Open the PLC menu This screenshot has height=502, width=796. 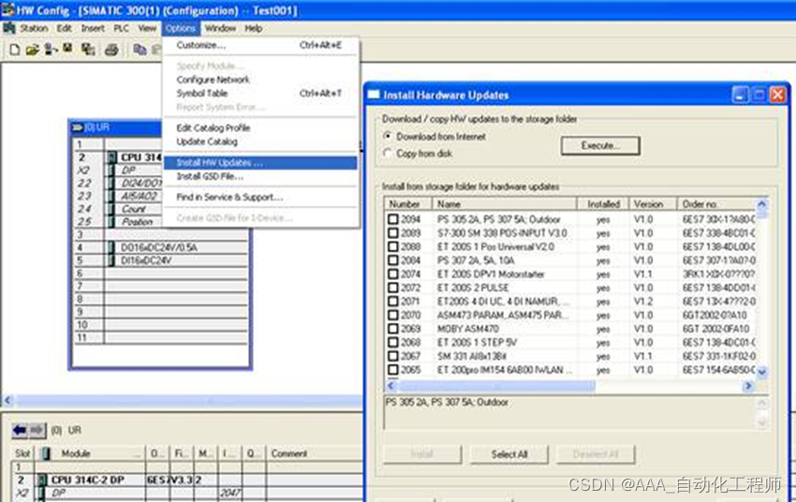(x=122, y=28)
